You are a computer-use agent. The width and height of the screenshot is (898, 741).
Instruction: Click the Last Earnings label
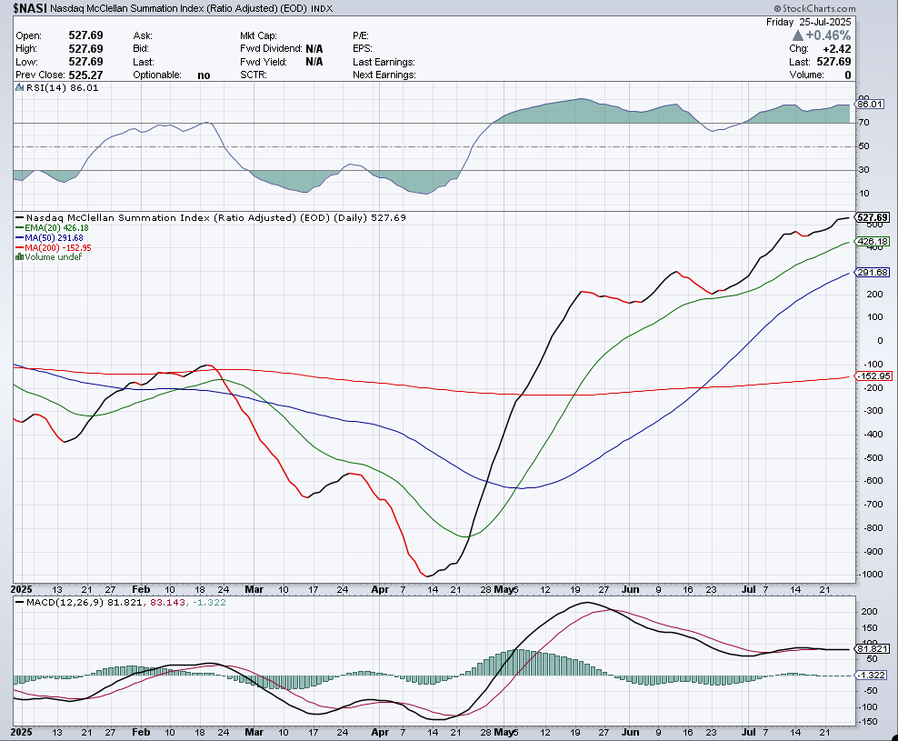(x=384, y=62)
